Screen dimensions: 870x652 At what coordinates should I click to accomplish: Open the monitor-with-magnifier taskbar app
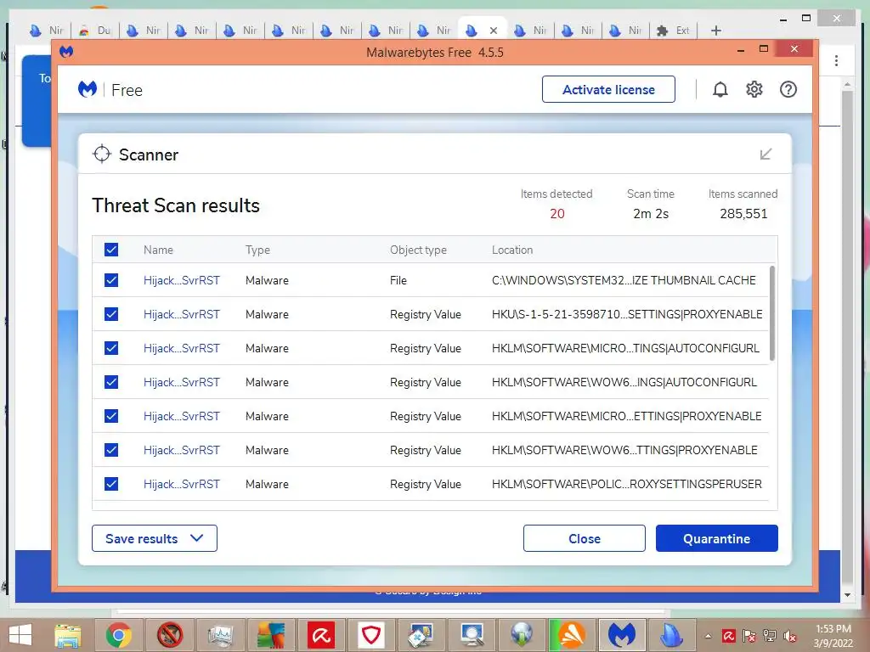click(472, 635)
